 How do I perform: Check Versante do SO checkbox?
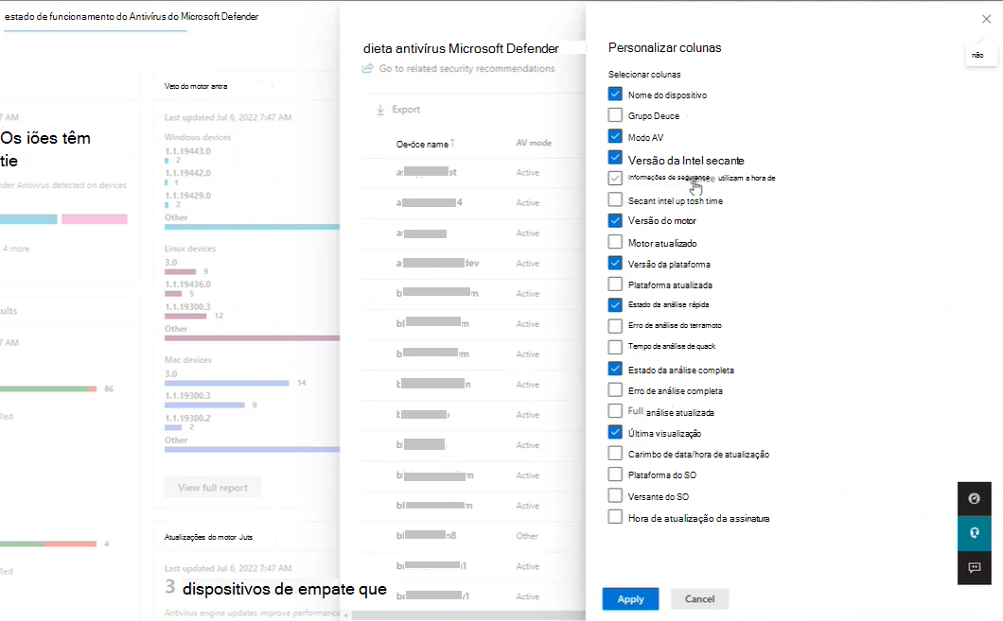pos(615,495)
